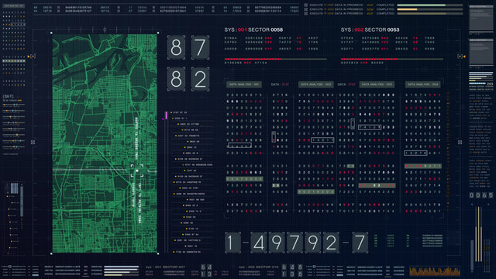
Task: Click the orange arrow marker left of the map
Action: pos(29,57)
